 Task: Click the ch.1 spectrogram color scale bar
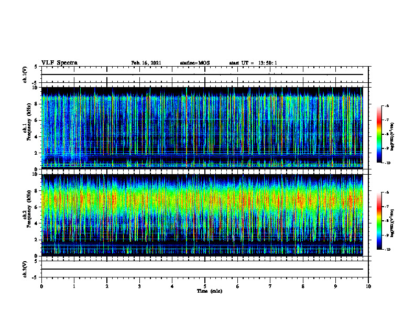[x=379, y=134]
